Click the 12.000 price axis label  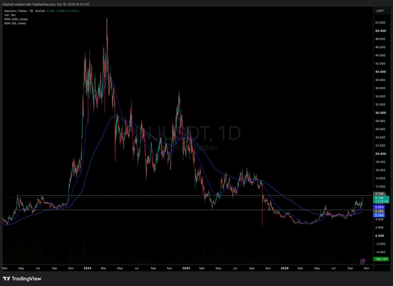(x=380, y=186)
